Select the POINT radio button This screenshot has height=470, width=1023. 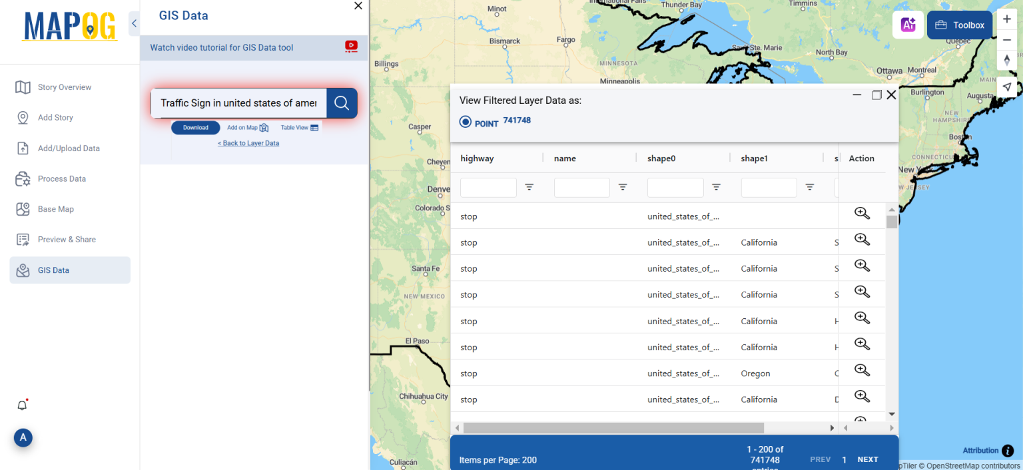point(464,121)
